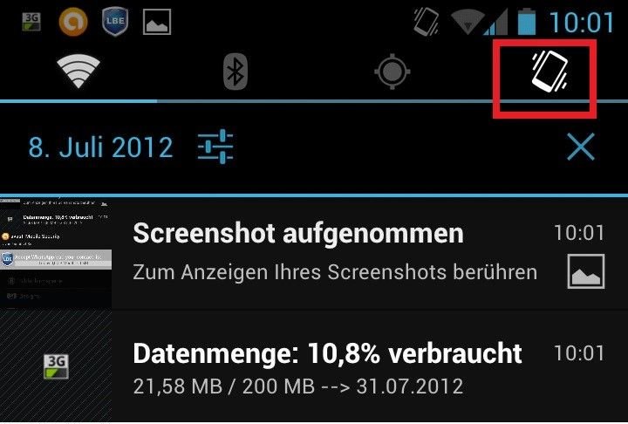Tap the 3G icon in the status bar
The height and width of the screenshot is (424, 628).
[x=31, y=22]
